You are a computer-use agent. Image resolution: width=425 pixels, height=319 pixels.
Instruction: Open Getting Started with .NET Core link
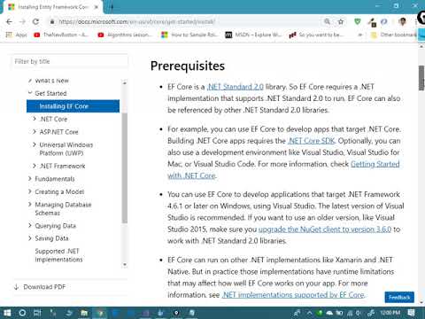(375, 164)
